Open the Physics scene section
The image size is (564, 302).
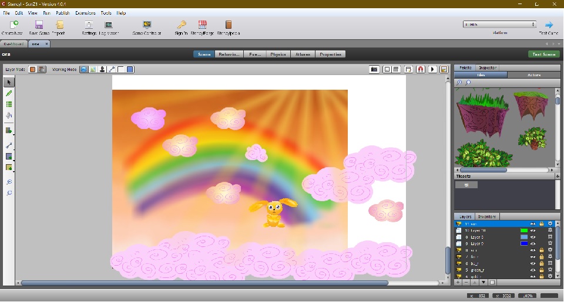click(x=277, y=54)
